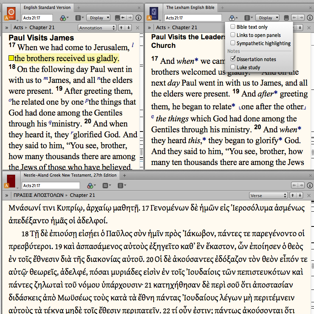Click yellow note marker before 'the brothers'
The image size is (314, 314).
11,58
